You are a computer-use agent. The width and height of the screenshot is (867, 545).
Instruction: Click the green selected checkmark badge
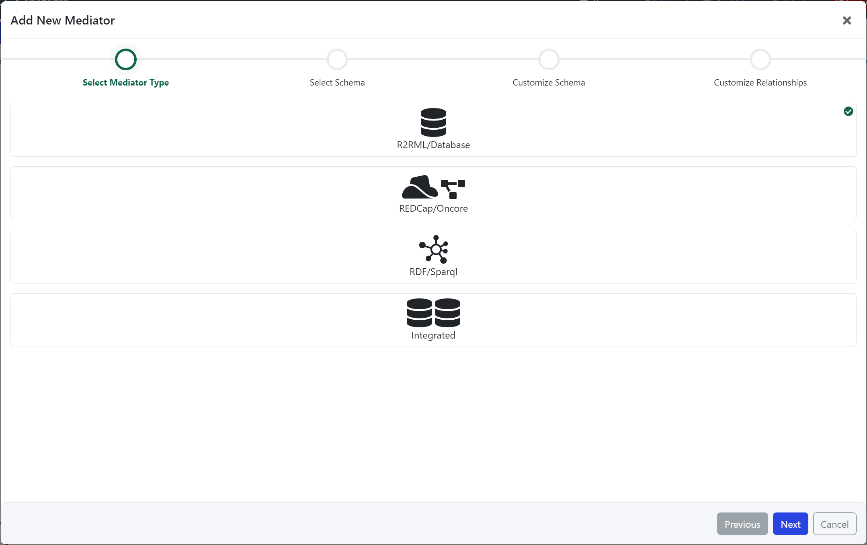click(x=849, y=111)
